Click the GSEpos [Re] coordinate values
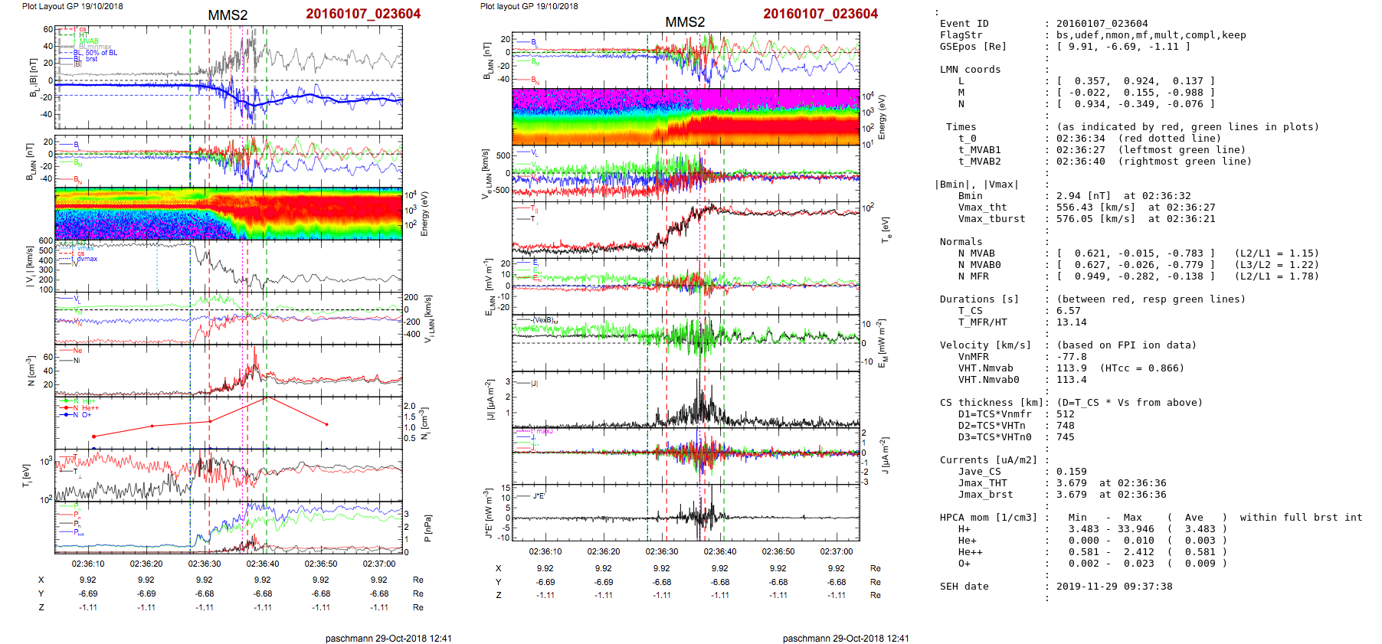The height and width of the screenshot is (644, 1382). 1123,47
